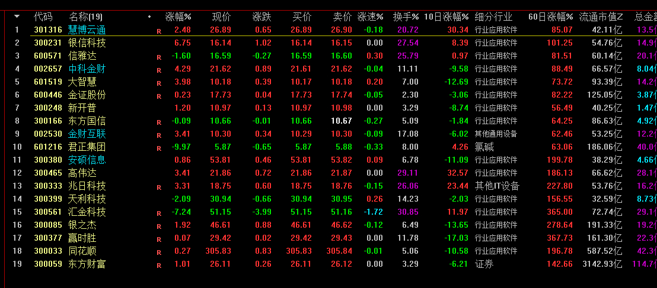The width and height of the screenshot is (657, 288).
Task: Sort by the 涨幅% column header
Action: (x=178, y=17)
